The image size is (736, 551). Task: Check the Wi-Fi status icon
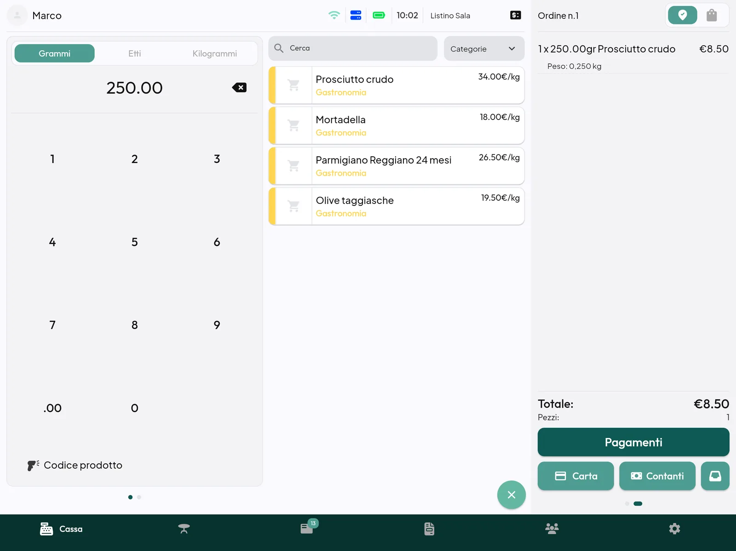(334, 15)
